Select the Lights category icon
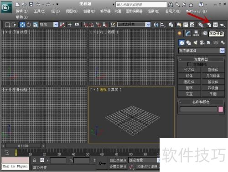 (196, 43)
